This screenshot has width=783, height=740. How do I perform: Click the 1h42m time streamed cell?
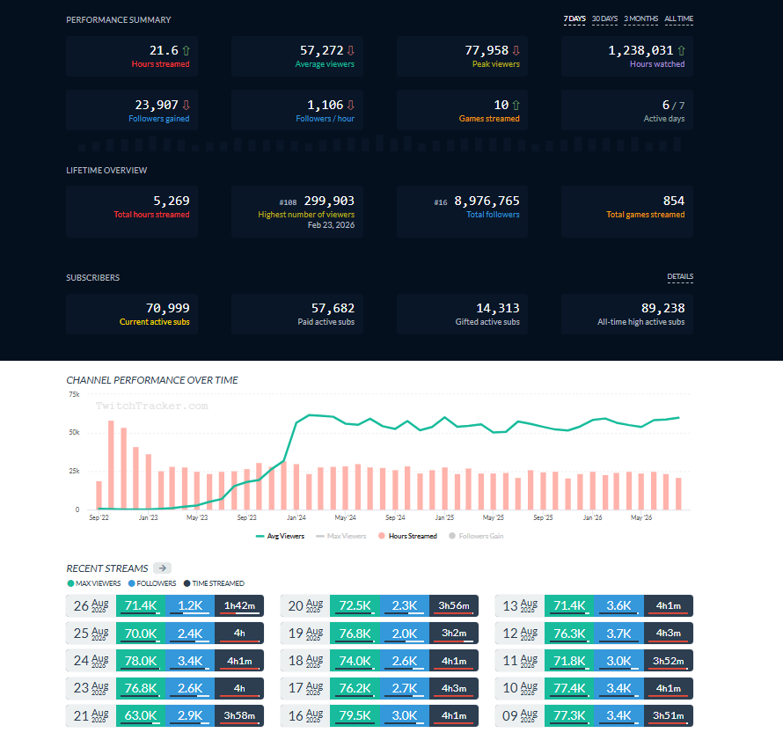tap(239, 605)
